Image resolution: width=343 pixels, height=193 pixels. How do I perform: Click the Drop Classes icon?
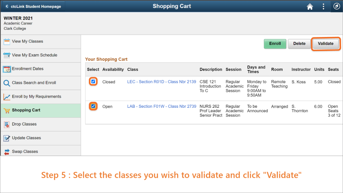click(7, 124)
